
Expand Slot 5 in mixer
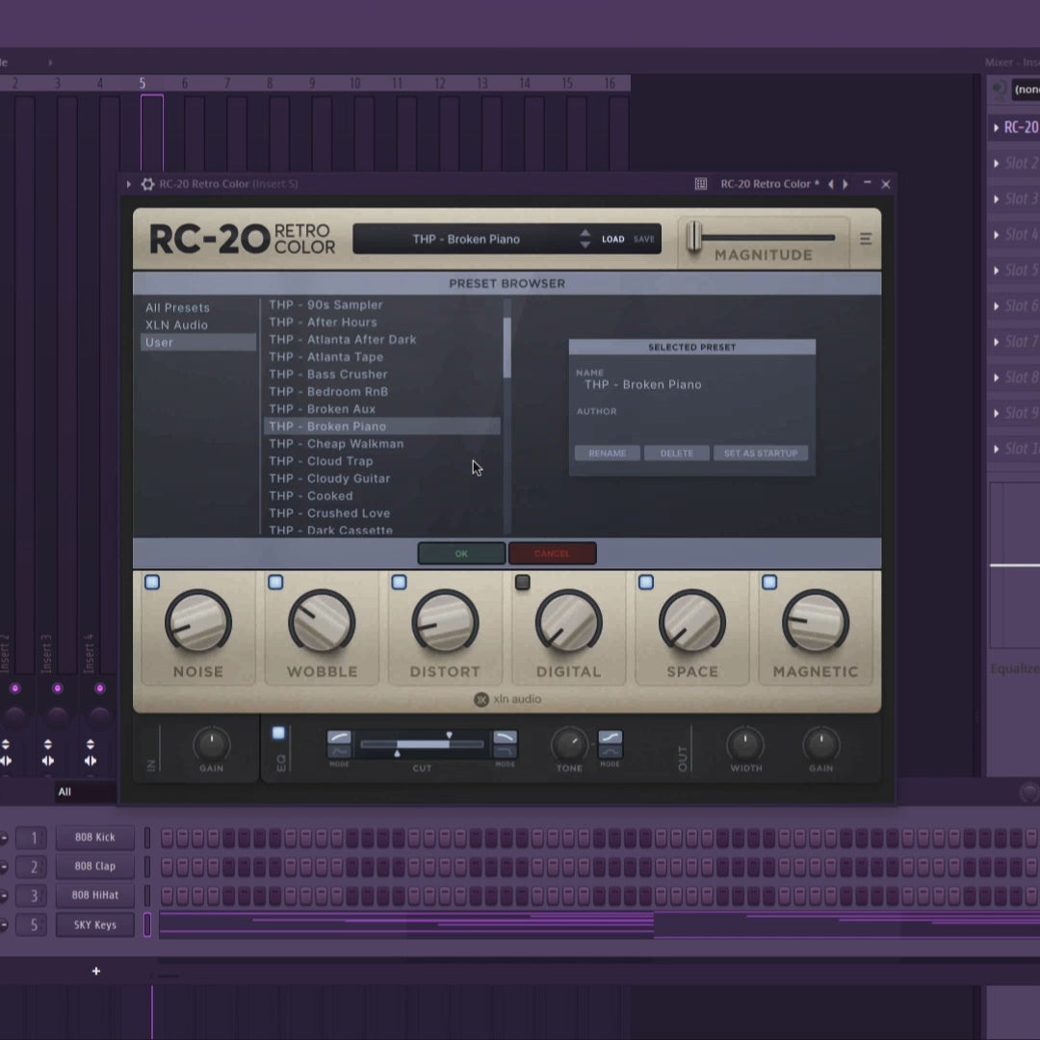[997, 271]
